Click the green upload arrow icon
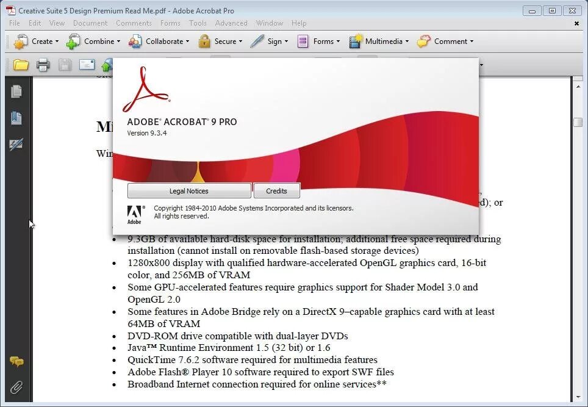The image size is (588, 407). (107, 65)
